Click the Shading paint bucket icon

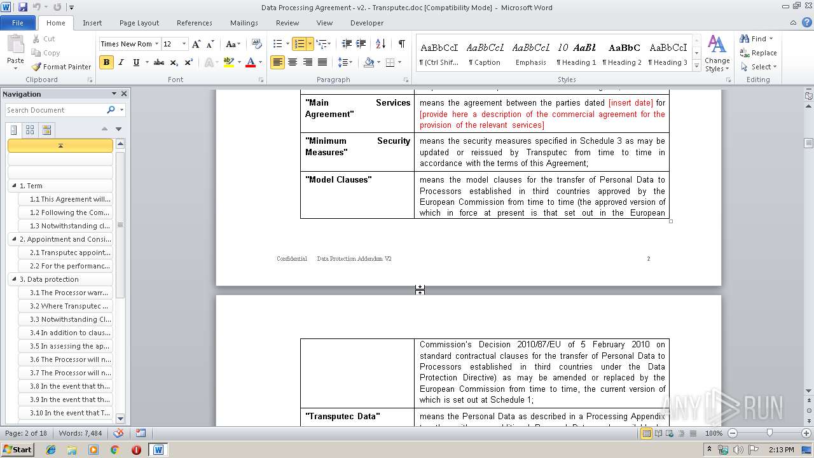tap(368, 62)
